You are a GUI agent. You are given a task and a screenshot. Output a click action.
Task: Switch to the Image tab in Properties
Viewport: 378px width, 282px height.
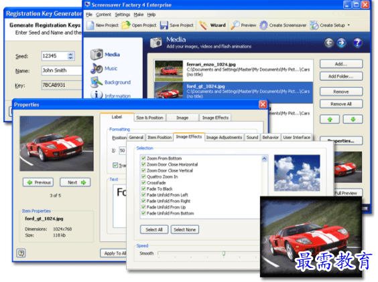point(182,118)
